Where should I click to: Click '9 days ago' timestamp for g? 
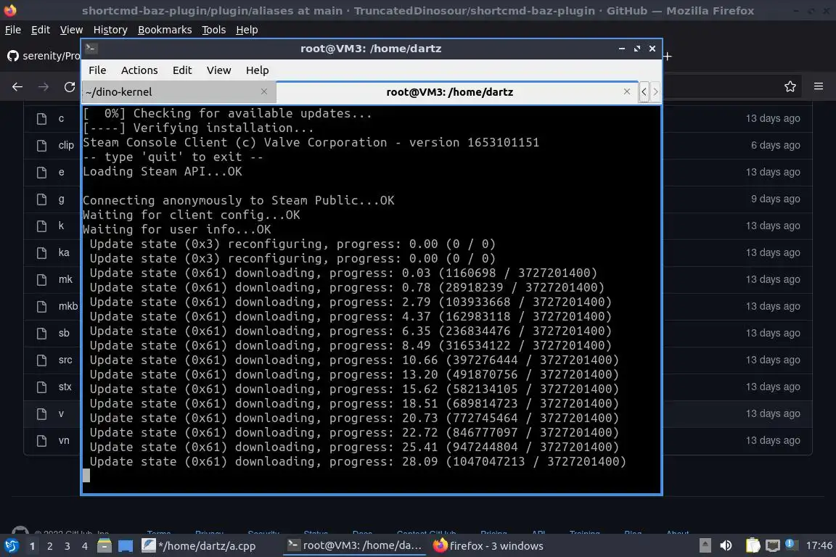[x=775, y=199]
